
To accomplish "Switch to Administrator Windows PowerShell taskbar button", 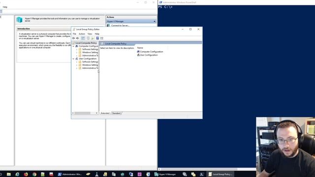I will coord(70,174).
